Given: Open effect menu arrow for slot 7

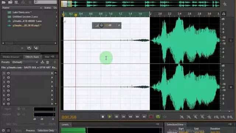Looking at the screenshot, I should tap(52, 99).
